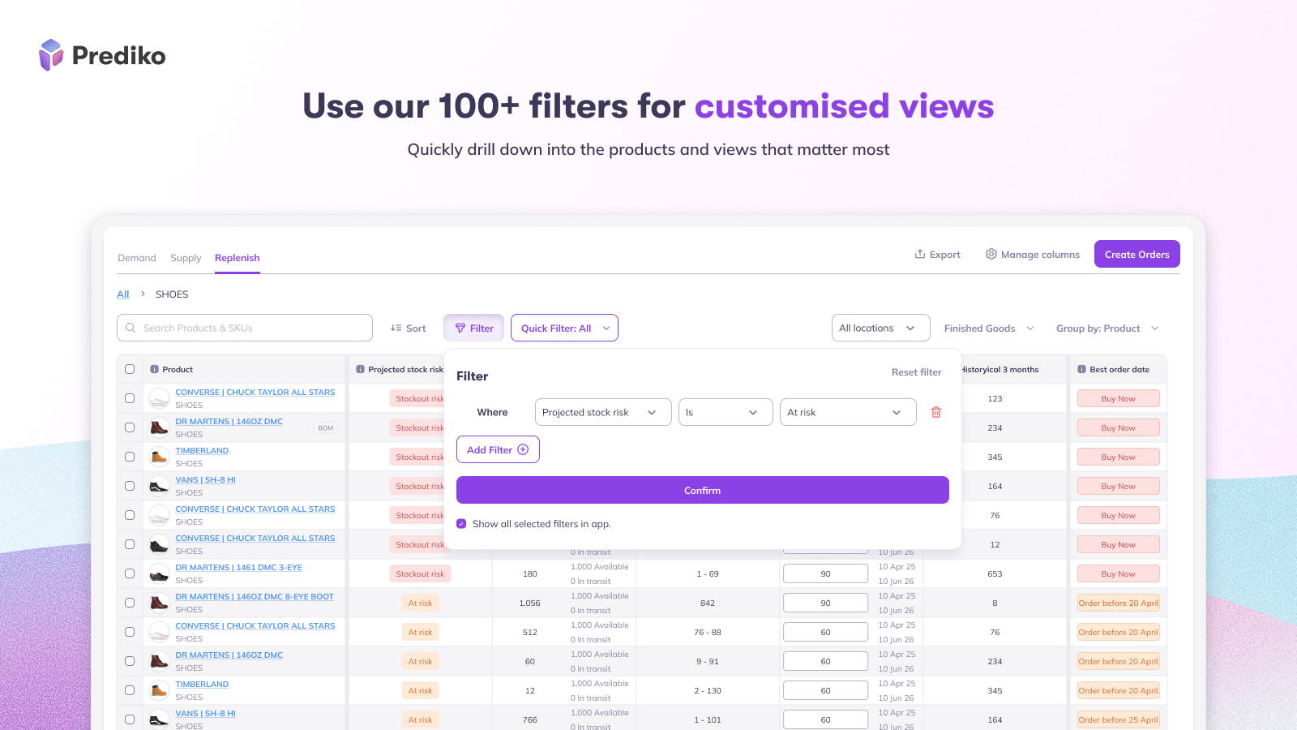Viewport: 1297px width, 730px height.
Task: Uncheck Show all selected filters in app
Action: click(461, 524)
